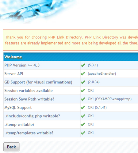This screenshot has height=153, width=138.
Task: Click the checkmark beside GD Support
Action: [83, 82]
